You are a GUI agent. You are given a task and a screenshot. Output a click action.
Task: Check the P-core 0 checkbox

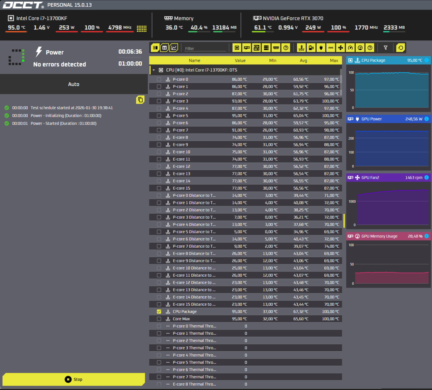pos(159,79)
